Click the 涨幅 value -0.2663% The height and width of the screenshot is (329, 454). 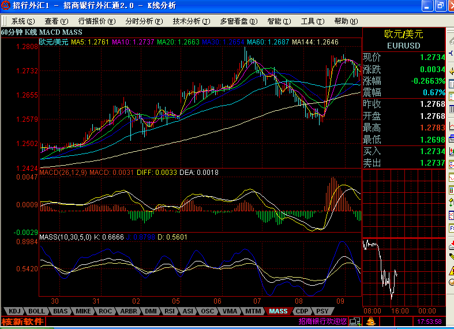click(x=428, y=81)
